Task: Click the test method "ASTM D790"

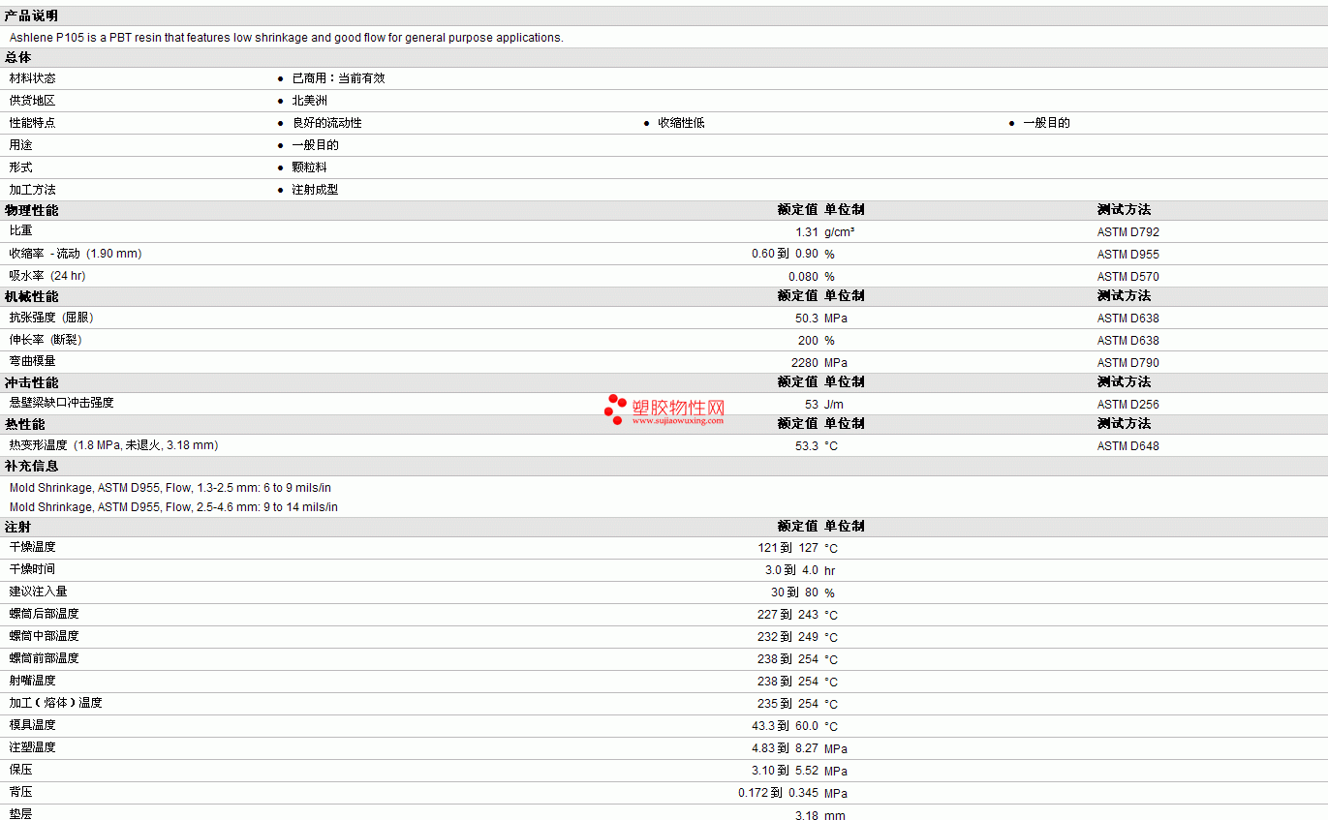Action: [1127, 363]
